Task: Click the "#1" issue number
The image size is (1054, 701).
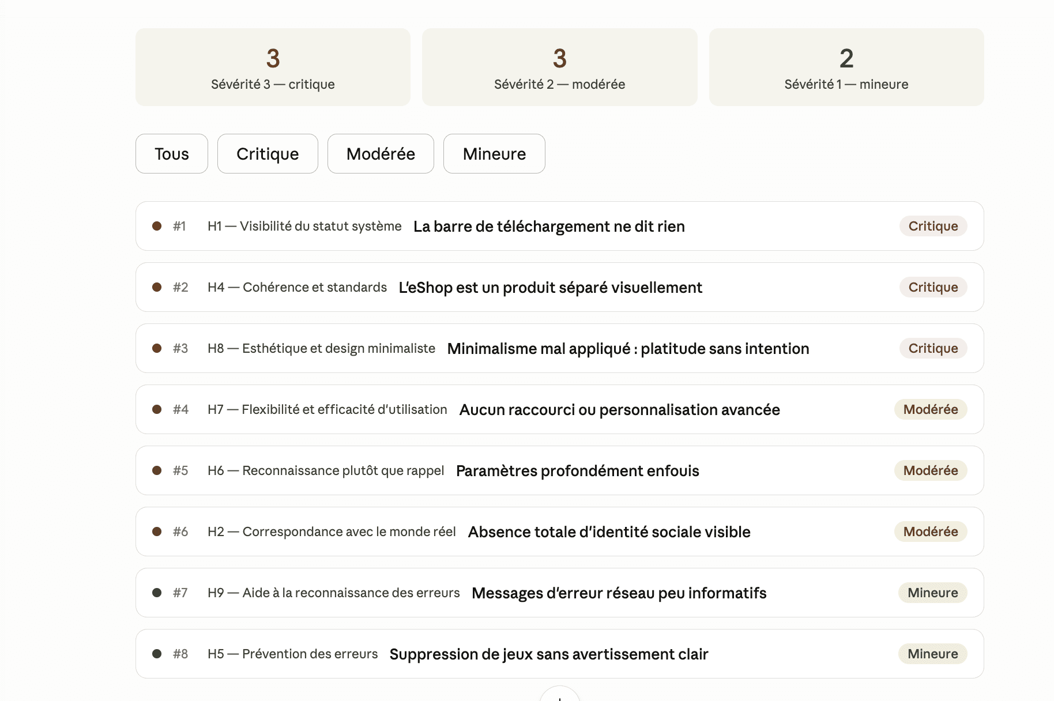Action: 179,226
